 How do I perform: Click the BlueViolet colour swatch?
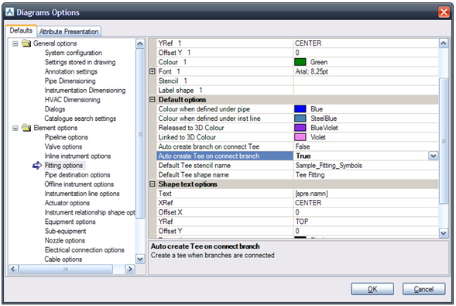(300, 128)
